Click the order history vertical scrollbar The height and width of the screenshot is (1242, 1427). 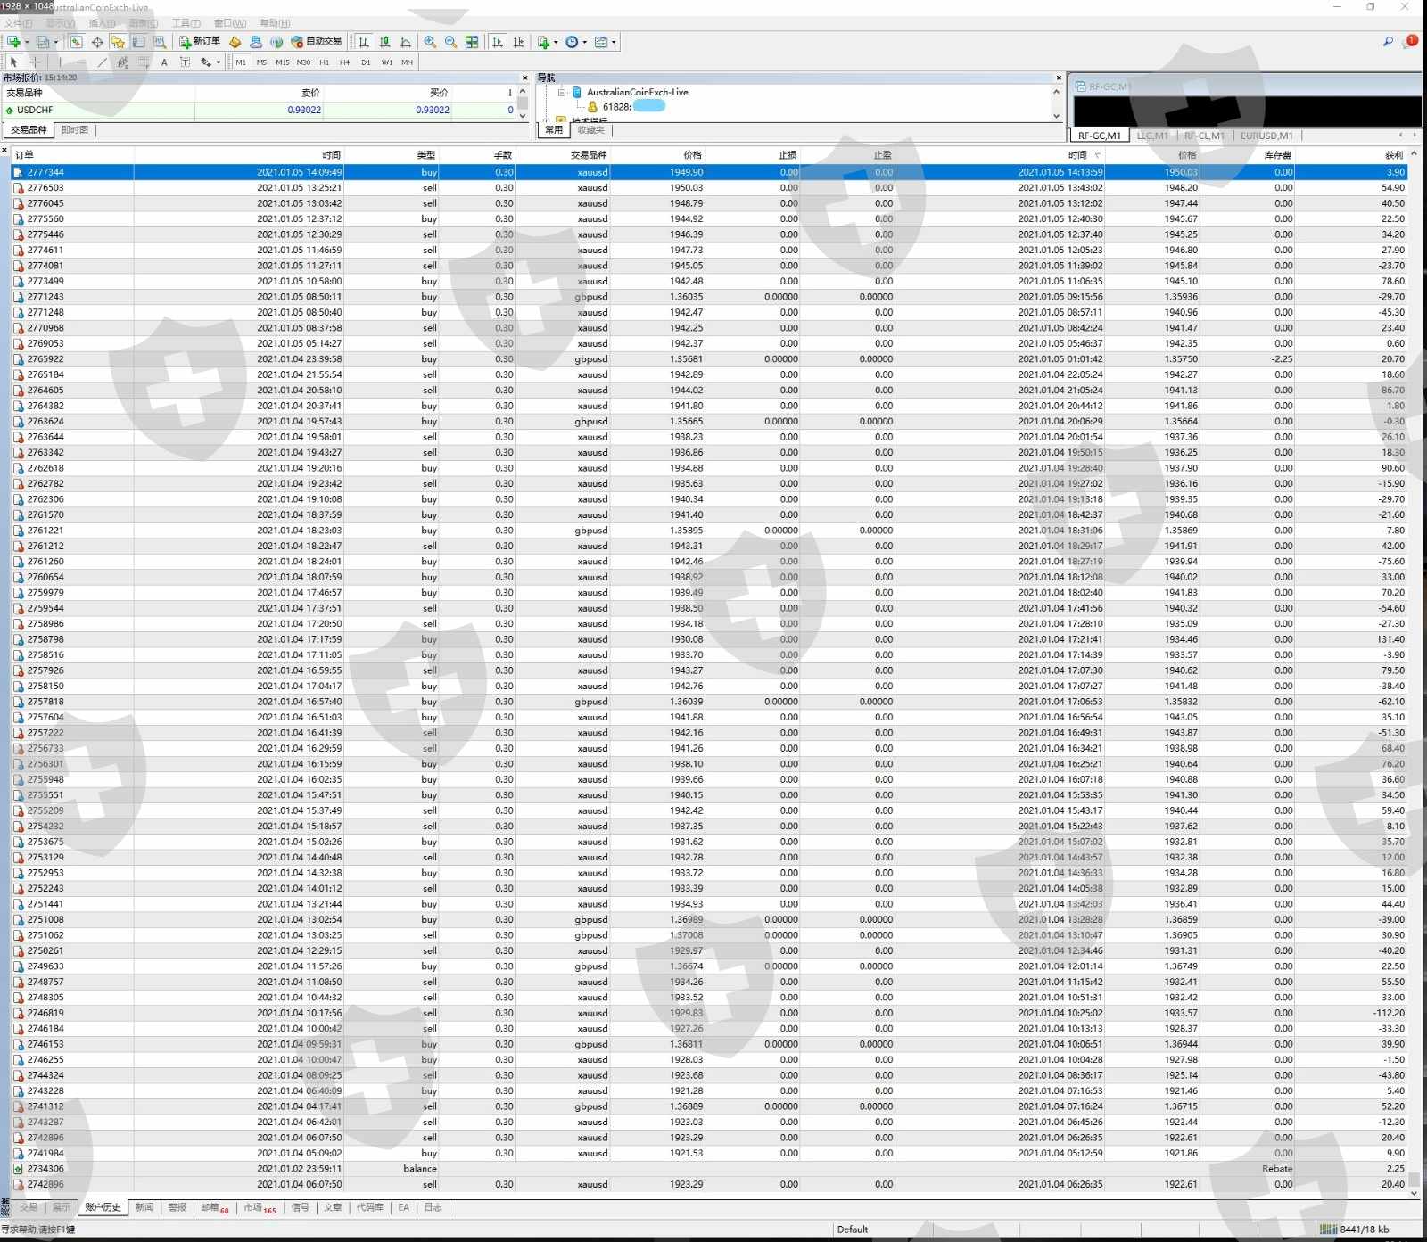click(x=1414, y=624)
